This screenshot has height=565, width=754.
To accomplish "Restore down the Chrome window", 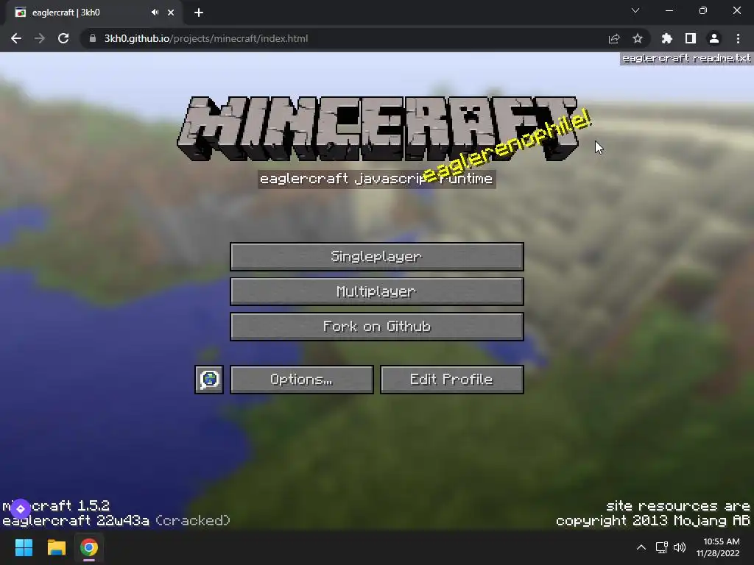I will coord(703,10).
